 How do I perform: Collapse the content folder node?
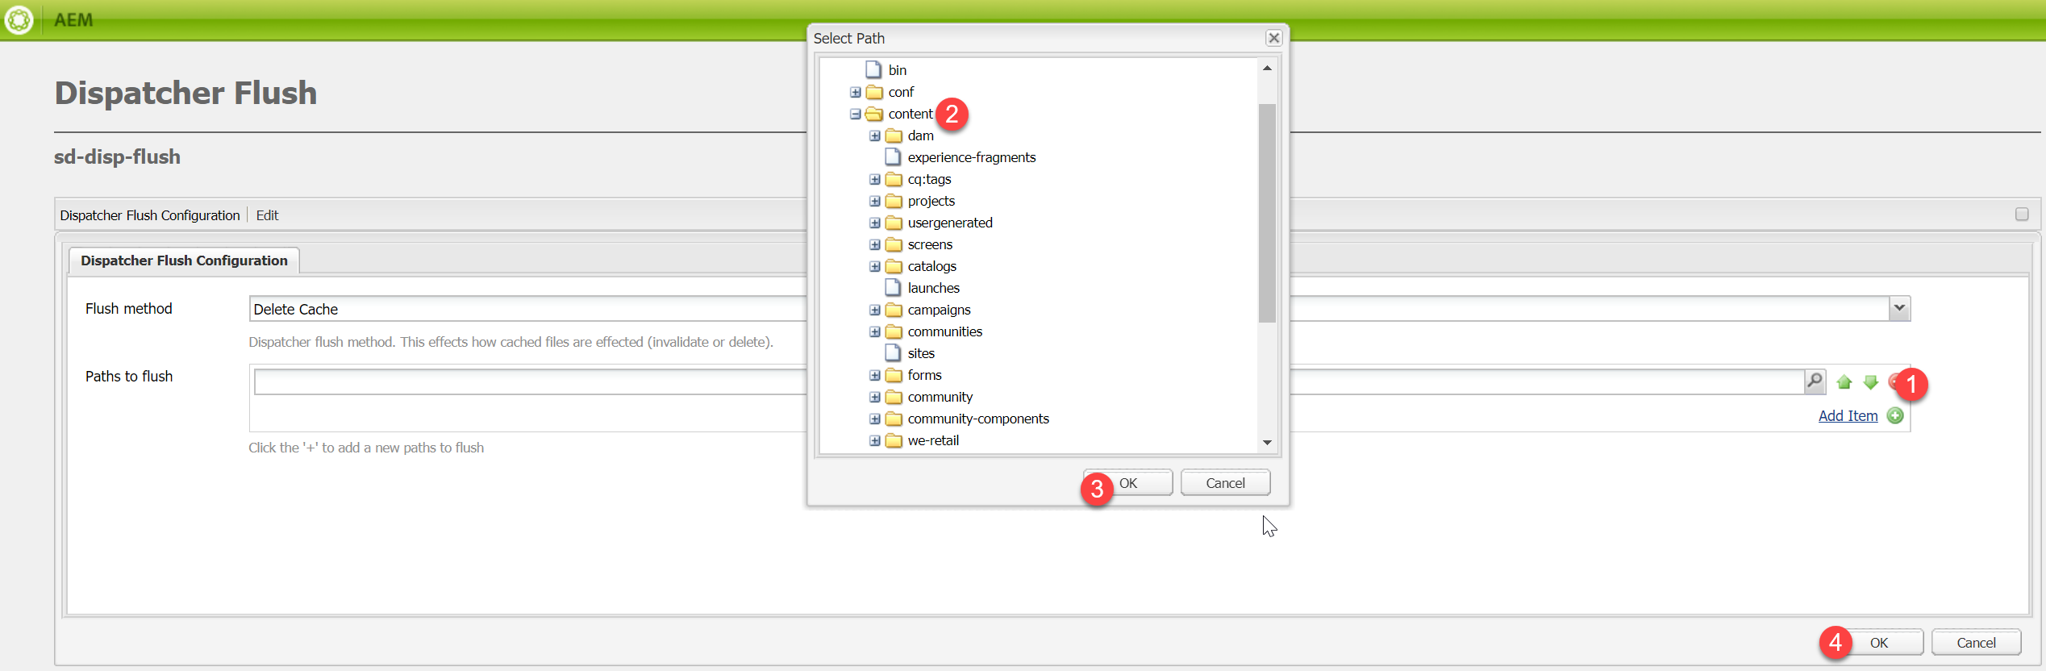point(855,114)
